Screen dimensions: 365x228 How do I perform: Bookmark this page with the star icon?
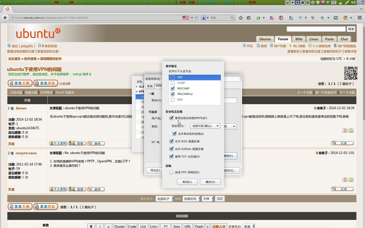click(241, 18)
